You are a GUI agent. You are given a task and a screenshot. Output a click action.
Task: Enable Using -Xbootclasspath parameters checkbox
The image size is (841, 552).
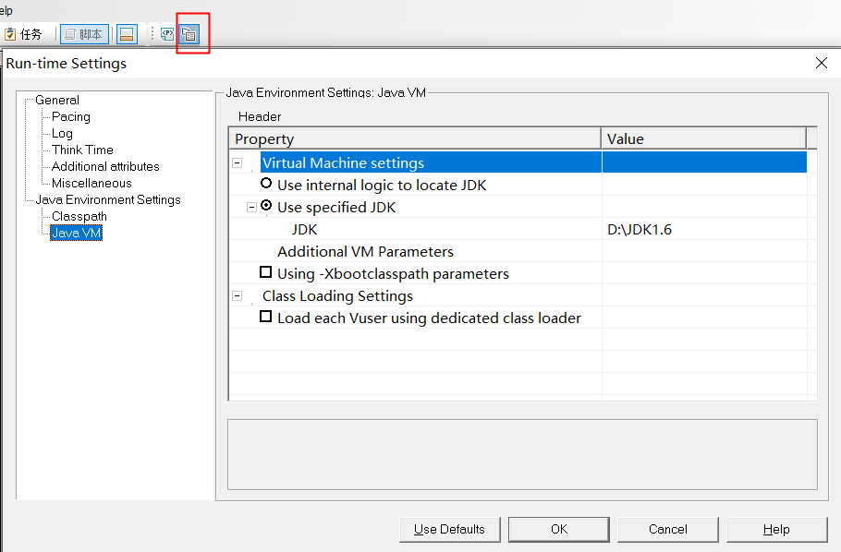coord(265,272)
